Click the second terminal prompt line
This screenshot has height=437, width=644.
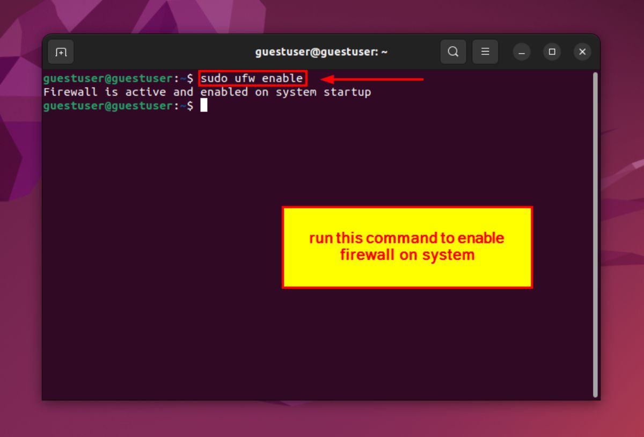pyautogui.click(x=118, y=106)
